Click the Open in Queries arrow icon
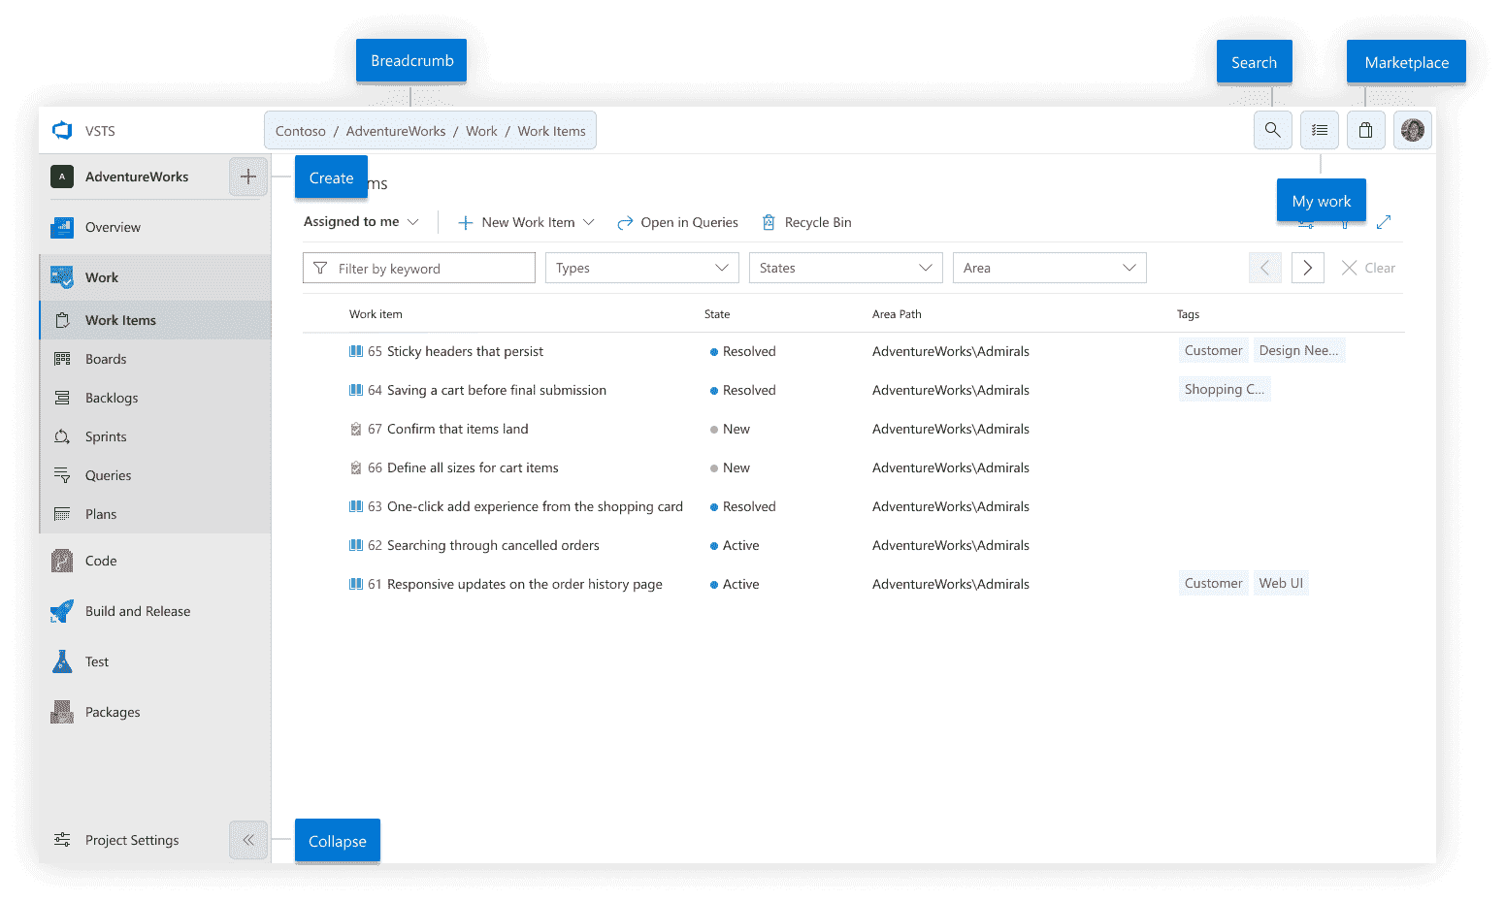 pos(625,222)
